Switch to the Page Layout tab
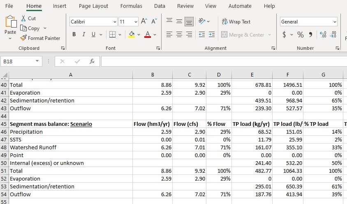 coord(93,6)
